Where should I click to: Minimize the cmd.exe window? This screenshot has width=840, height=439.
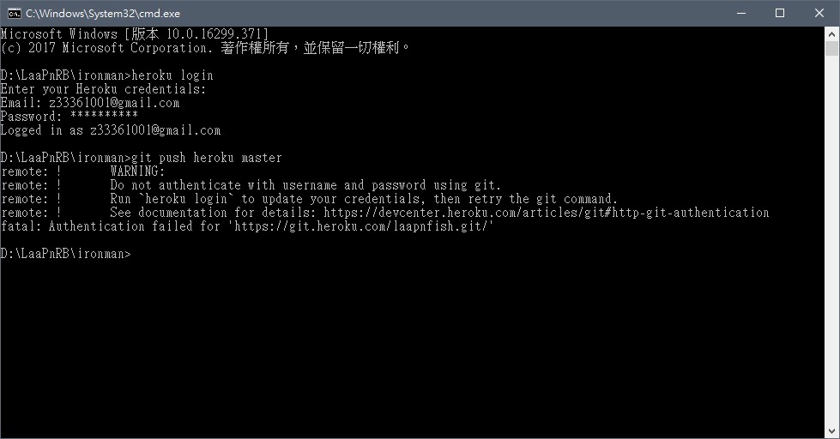[740, 13]
